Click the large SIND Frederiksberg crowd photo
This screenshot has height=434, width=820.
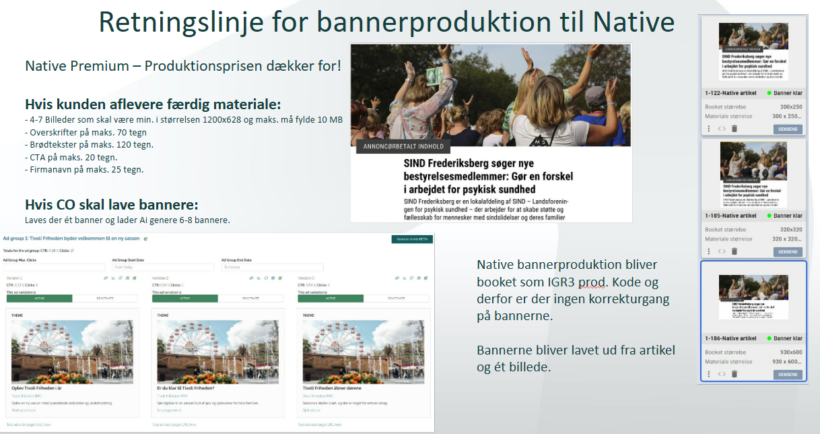491,94
